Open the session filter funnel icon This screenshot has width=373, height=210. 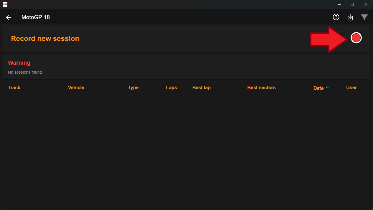click(x=364, y=17)
